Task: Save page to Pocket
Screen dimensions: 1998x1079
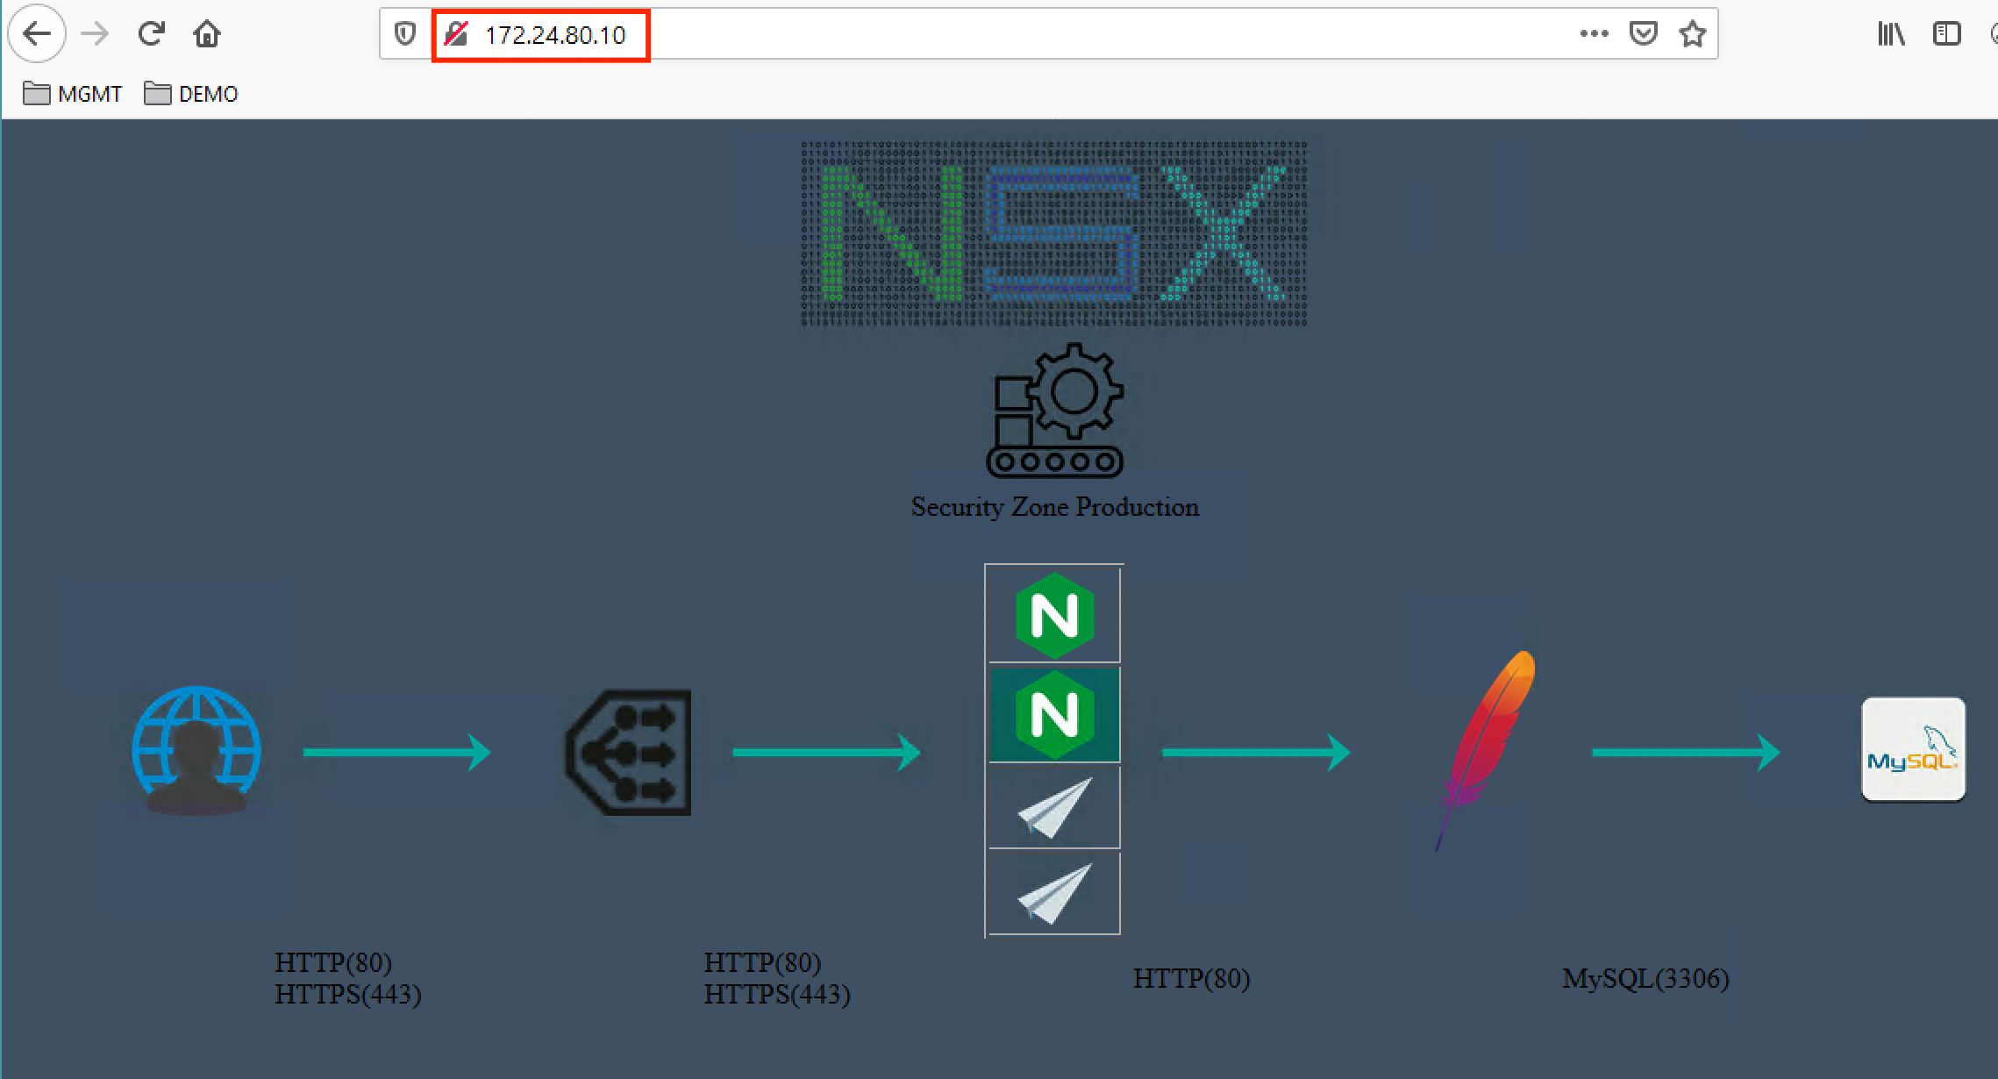Action: (1643, 34)
